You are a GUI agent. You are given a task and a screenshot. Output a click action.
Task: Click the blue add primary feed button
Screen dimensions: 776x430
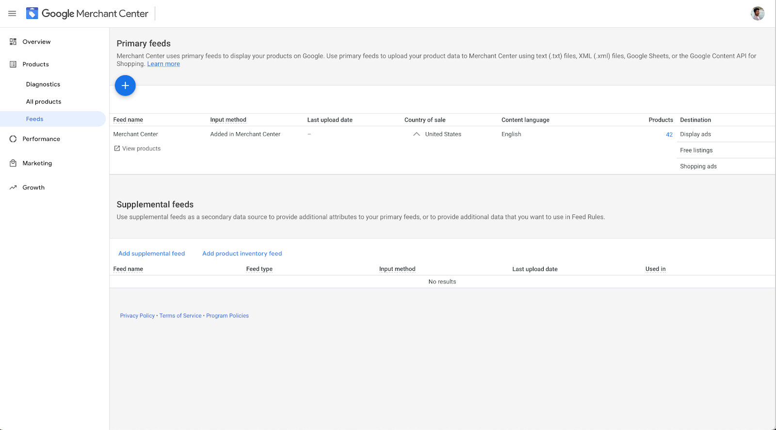(125, 86)
